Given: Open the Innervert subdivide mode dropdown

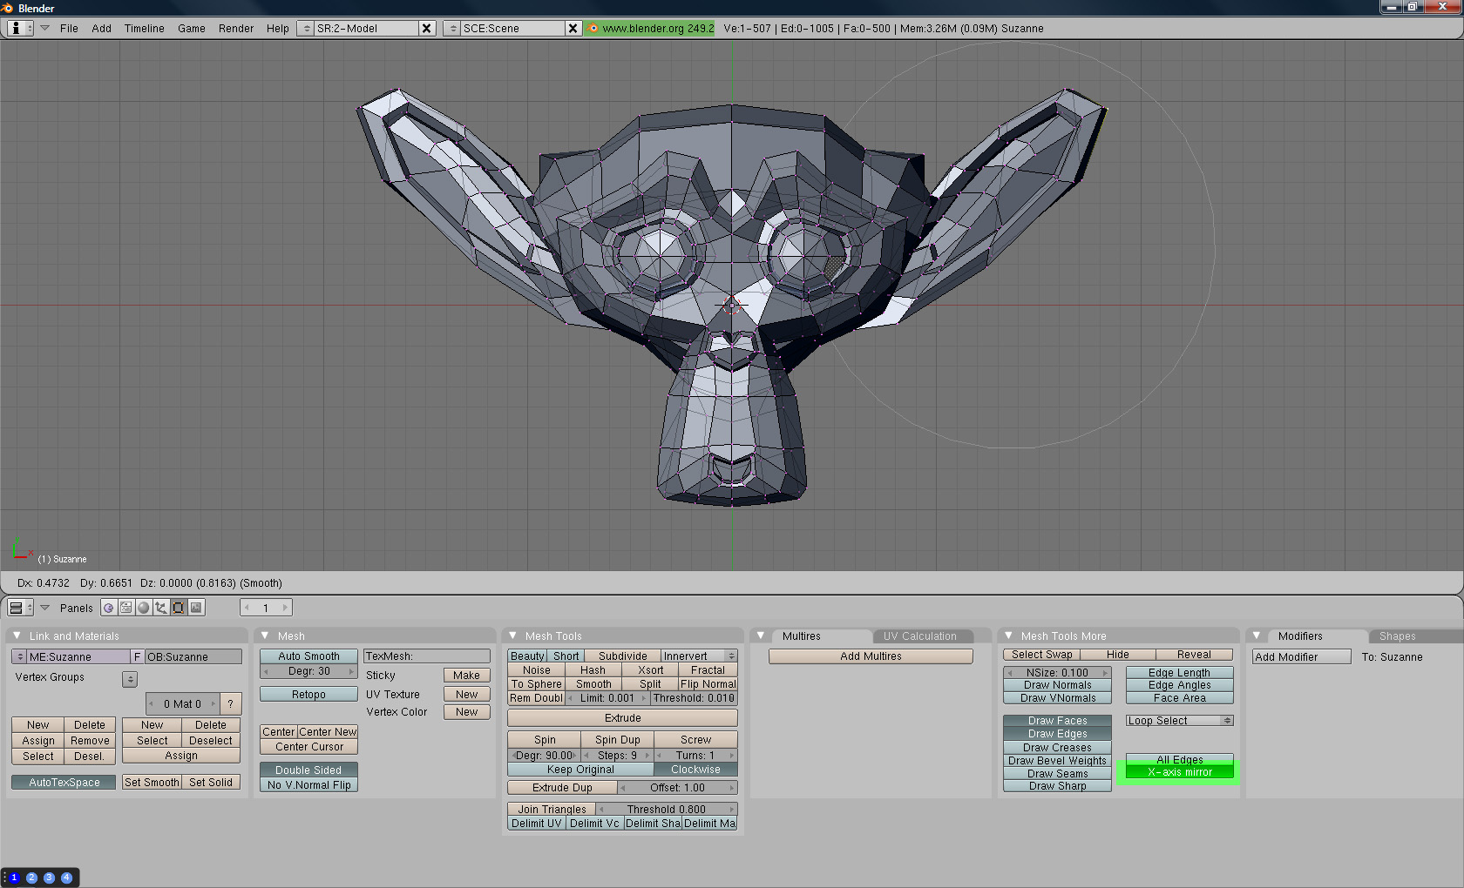Looking at the screenshot, I should click(x=699, y=656).
